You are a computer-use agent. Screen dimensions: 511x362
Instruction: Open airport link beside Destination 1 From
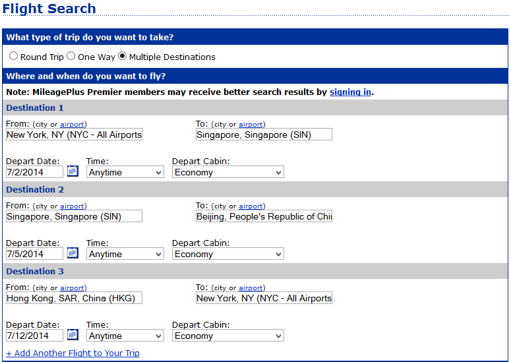pos(72,125)
